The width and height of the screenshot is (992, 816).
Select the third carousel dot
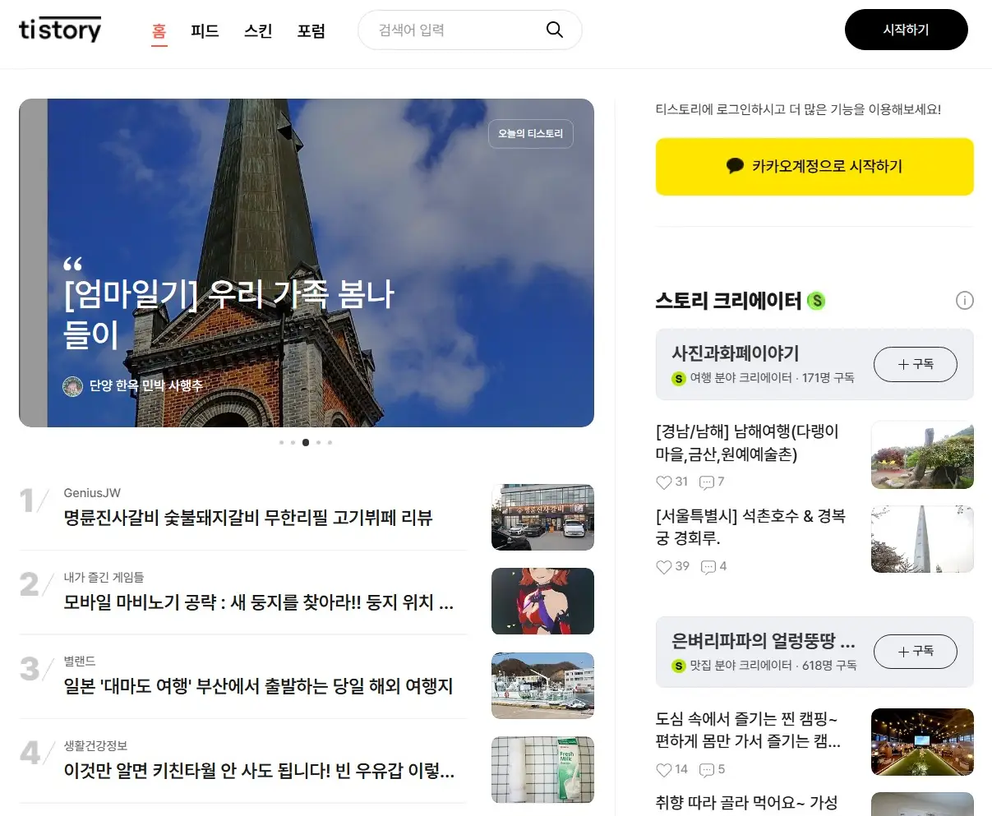[x=305, y=442]
